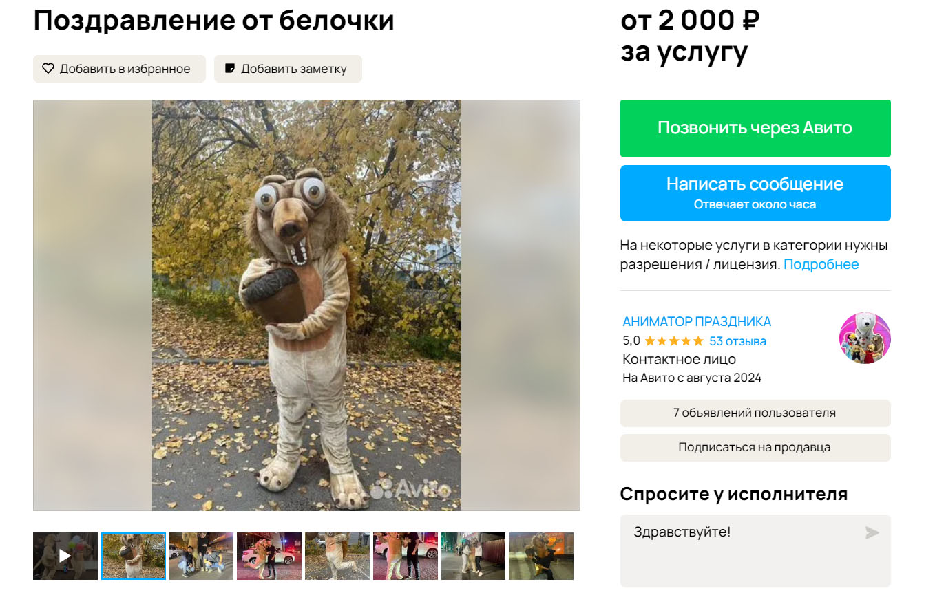
Task: Open the 53 отзыва reviews link
Action: pos(737,341)
